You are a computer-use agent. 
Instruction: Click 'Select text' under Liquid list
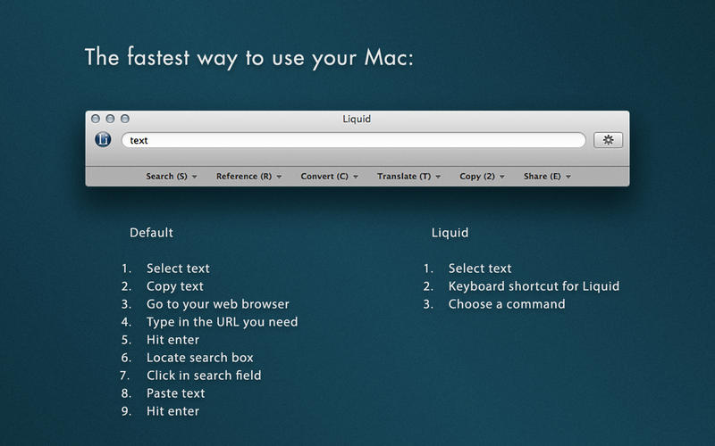coord(480,268)
